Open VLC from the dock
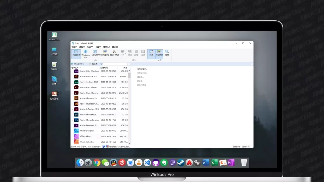This screenshot has height=182, width=324. tap(139, 163)
